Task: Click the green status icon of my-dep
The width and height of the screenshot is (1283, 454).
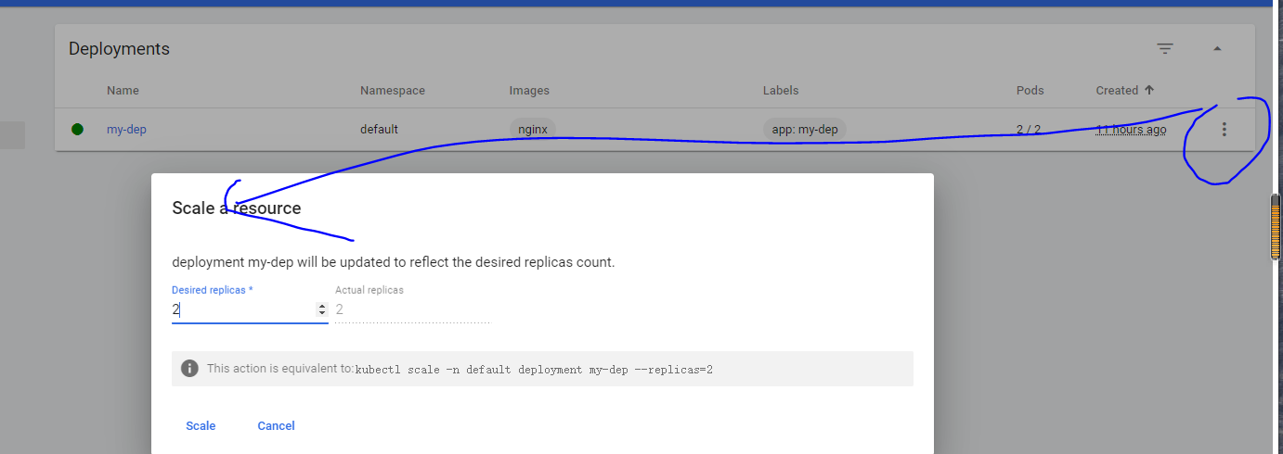Action: pyautogui.click(x=77, y=130)
